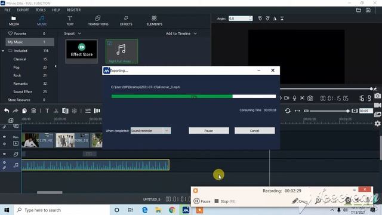Click the add track grid icon

coord(11,121)
